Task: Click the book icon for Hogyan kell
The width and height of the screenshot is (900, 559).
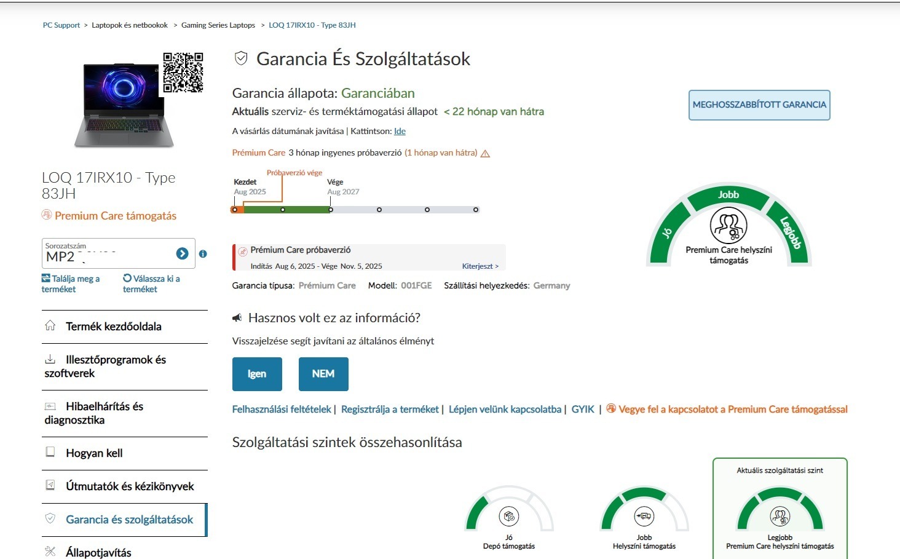Action: click(x=50, y=452)
